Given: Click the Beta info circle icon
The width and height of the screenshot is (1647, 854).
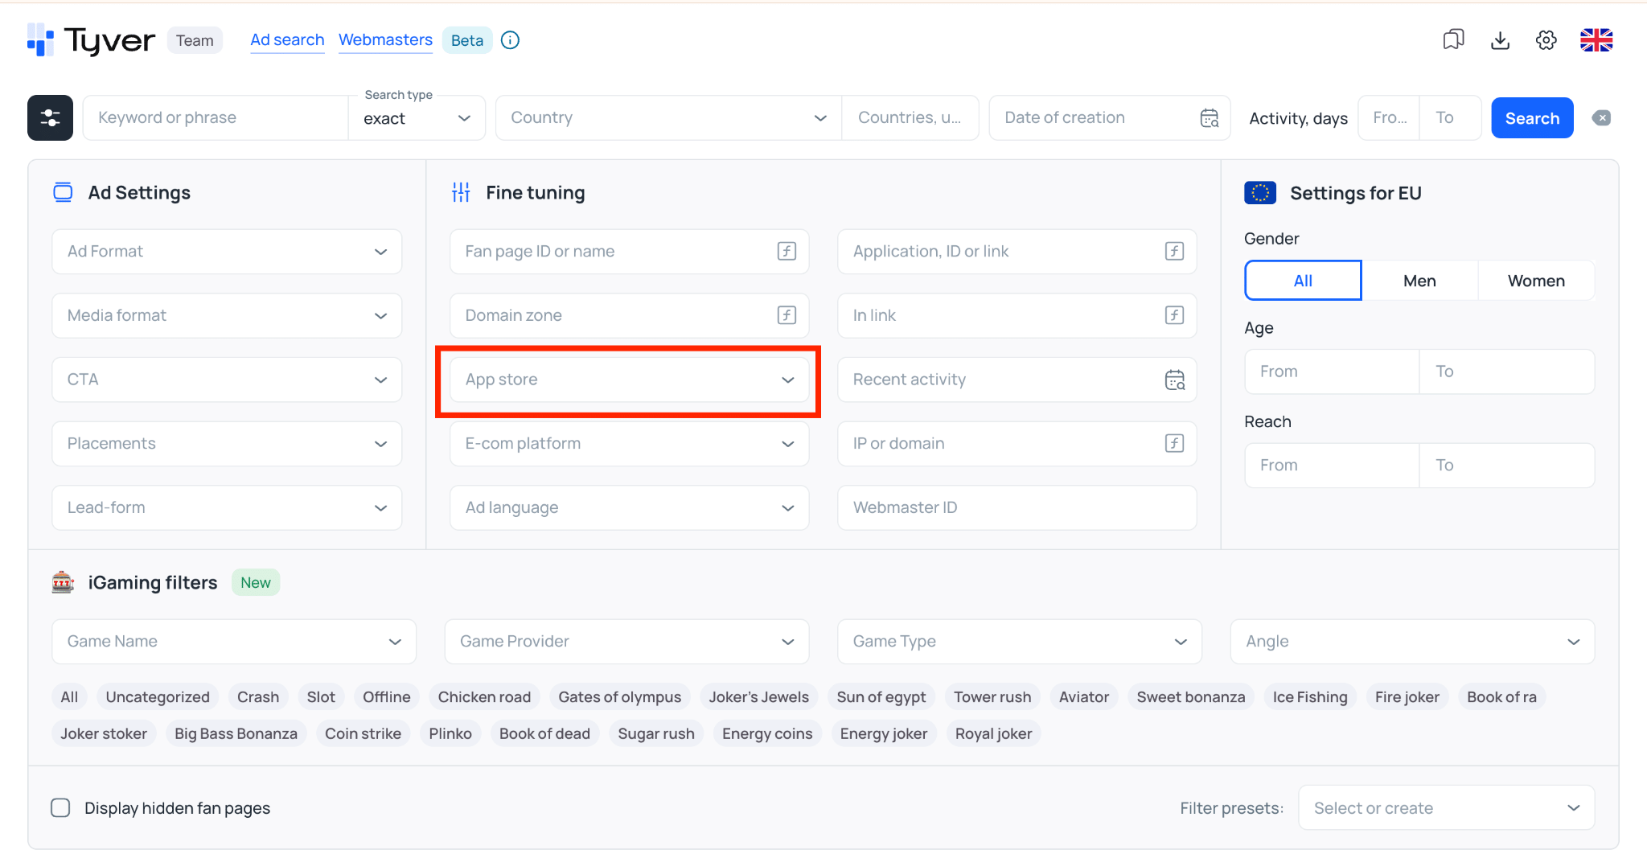Looking at the screenshot, I should [510, 40].
